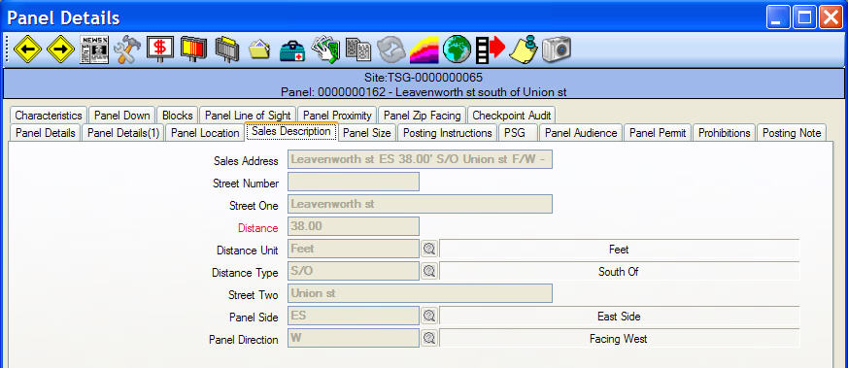The width and height of the screenshot is (848, 368).
Task: Open the Panel Audience tab
Action: 581,133
